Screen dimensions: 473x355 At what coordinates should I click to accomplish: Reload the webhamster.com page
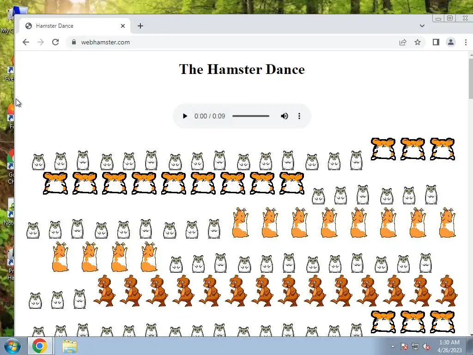pyautogui.click(x=55, y=42)
